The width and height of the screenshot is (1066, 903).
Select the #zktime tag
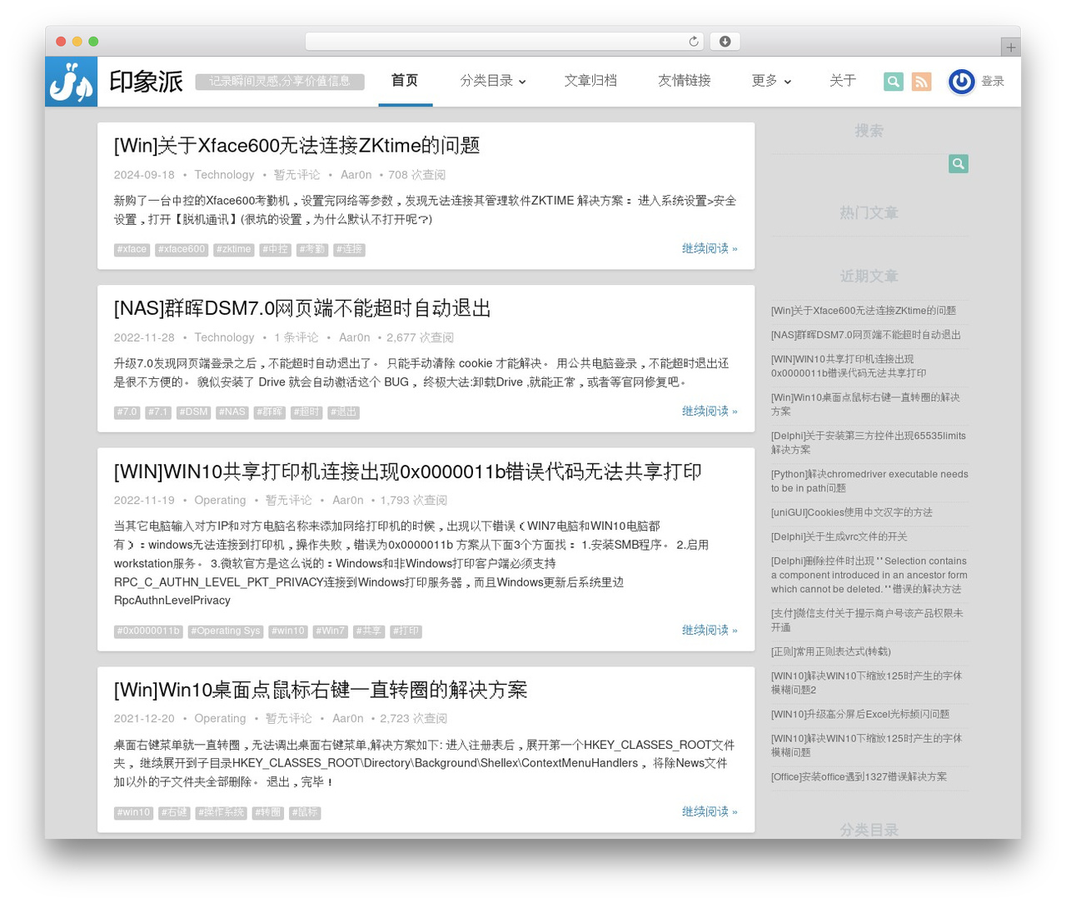(x=234, y=250)
